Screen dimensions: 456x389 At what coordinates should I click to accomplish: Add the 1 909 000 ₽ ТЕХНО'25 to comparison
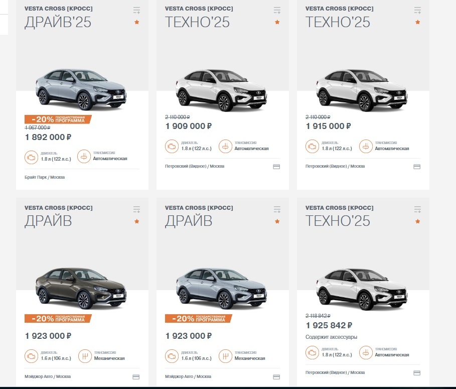[277, 10]
